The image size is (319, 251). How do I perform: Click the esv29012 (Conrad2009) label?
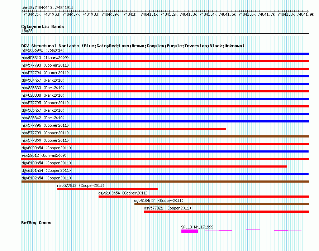(x=44, y=155)
